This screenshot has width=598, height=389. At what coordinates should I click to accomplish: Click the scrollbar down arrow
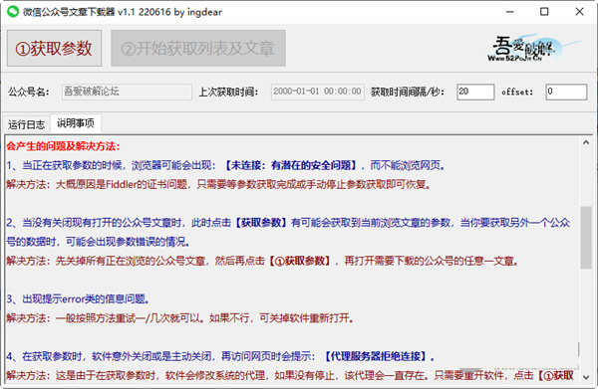coord(586,377)
